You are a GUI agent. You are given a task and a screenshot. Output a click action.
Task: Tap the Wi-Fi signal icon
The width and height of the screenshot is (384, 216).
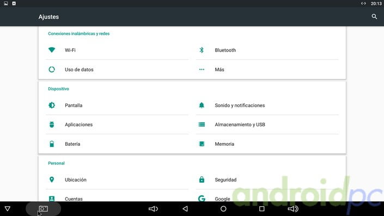(52, 50)
